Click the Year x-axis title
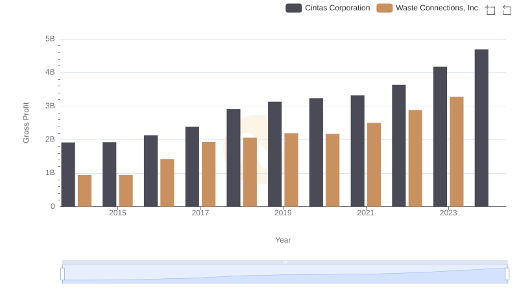519x299 pixels. [283, 240]
